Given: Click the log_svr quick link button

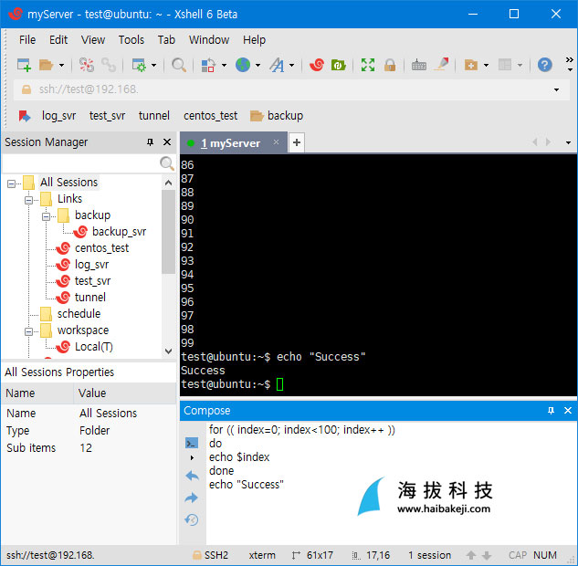Looking at the screenshot, I should (x=58, y=116).
